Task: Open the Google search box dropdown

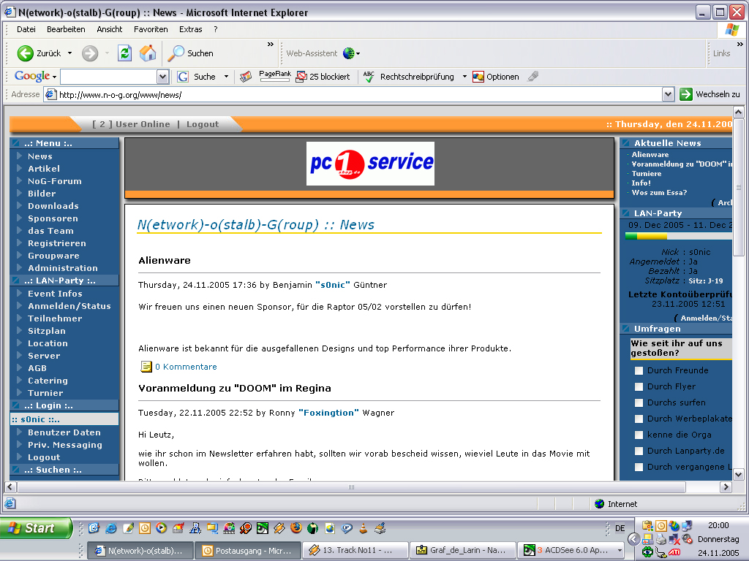Action: coord(163,77)
